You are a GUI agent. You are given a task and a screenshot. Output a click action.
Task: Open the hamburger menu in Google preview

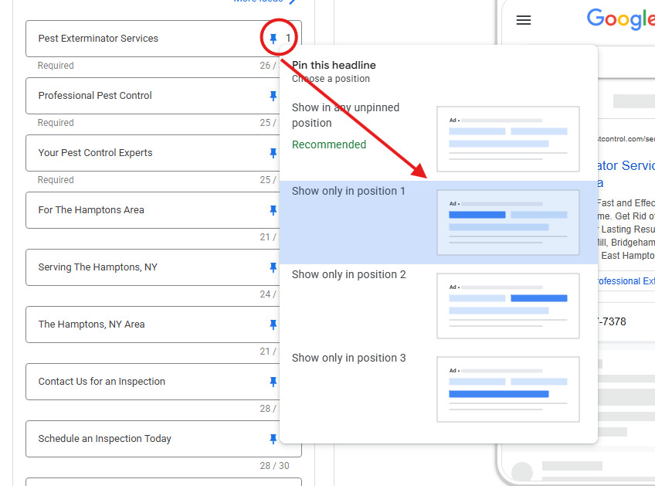coord(524,20)
